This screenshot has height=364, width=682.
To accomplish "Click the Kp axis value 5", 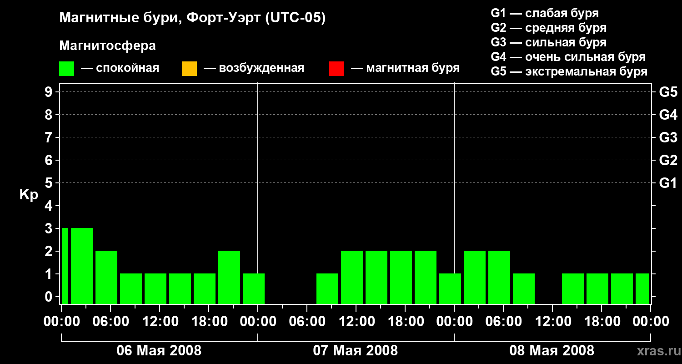I will coord(49,183).
